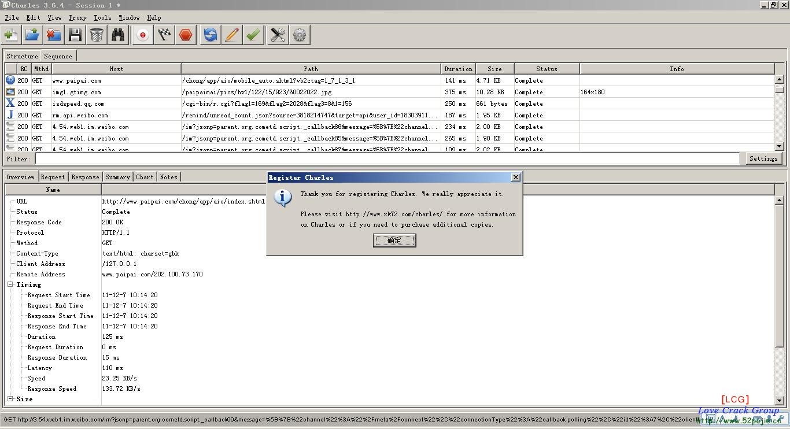Select the Overview tab

tap(21, 177)
